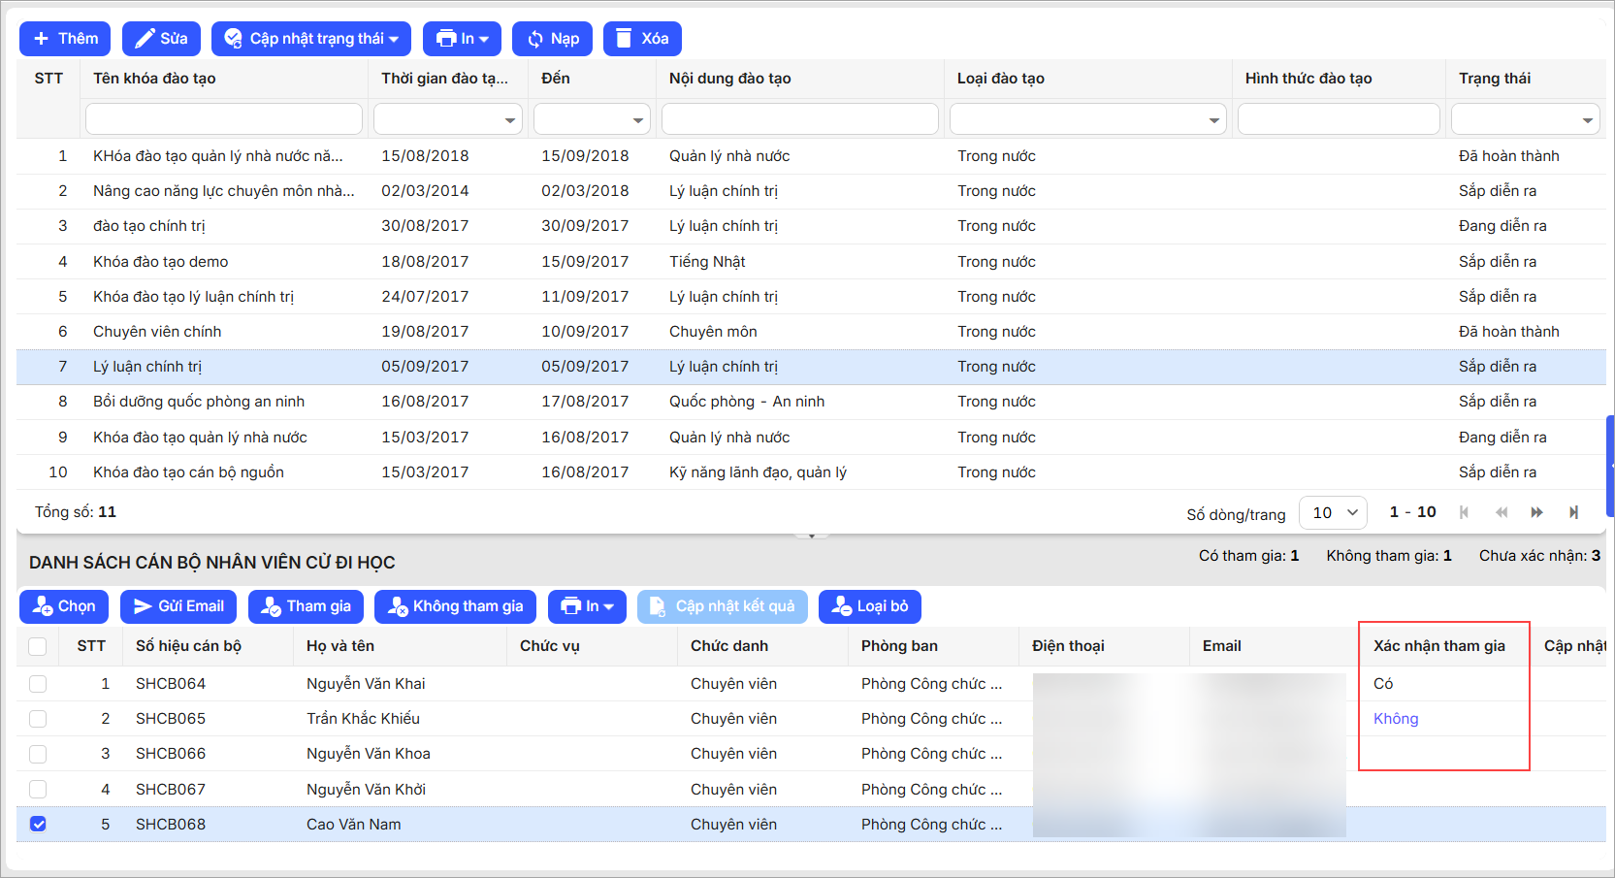Screen dimensions: 1615x878
Task: Uncheck the box for Cao Văn Nam
Action: pyautogui.click(x=38, y=824)
